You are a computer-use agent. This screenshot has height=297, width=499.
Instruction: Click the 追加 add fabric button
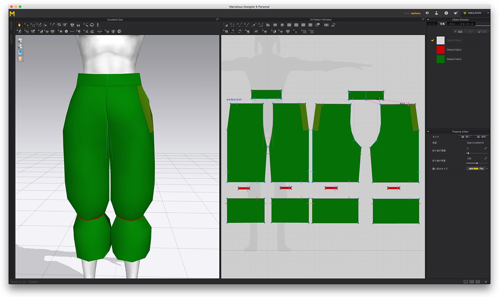(458, 32)
